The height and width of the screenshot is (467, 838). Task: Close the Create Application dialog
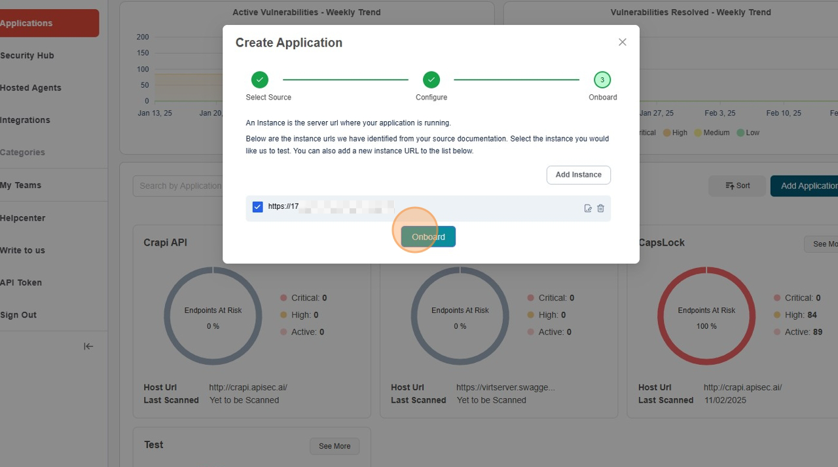coord(622,42)
